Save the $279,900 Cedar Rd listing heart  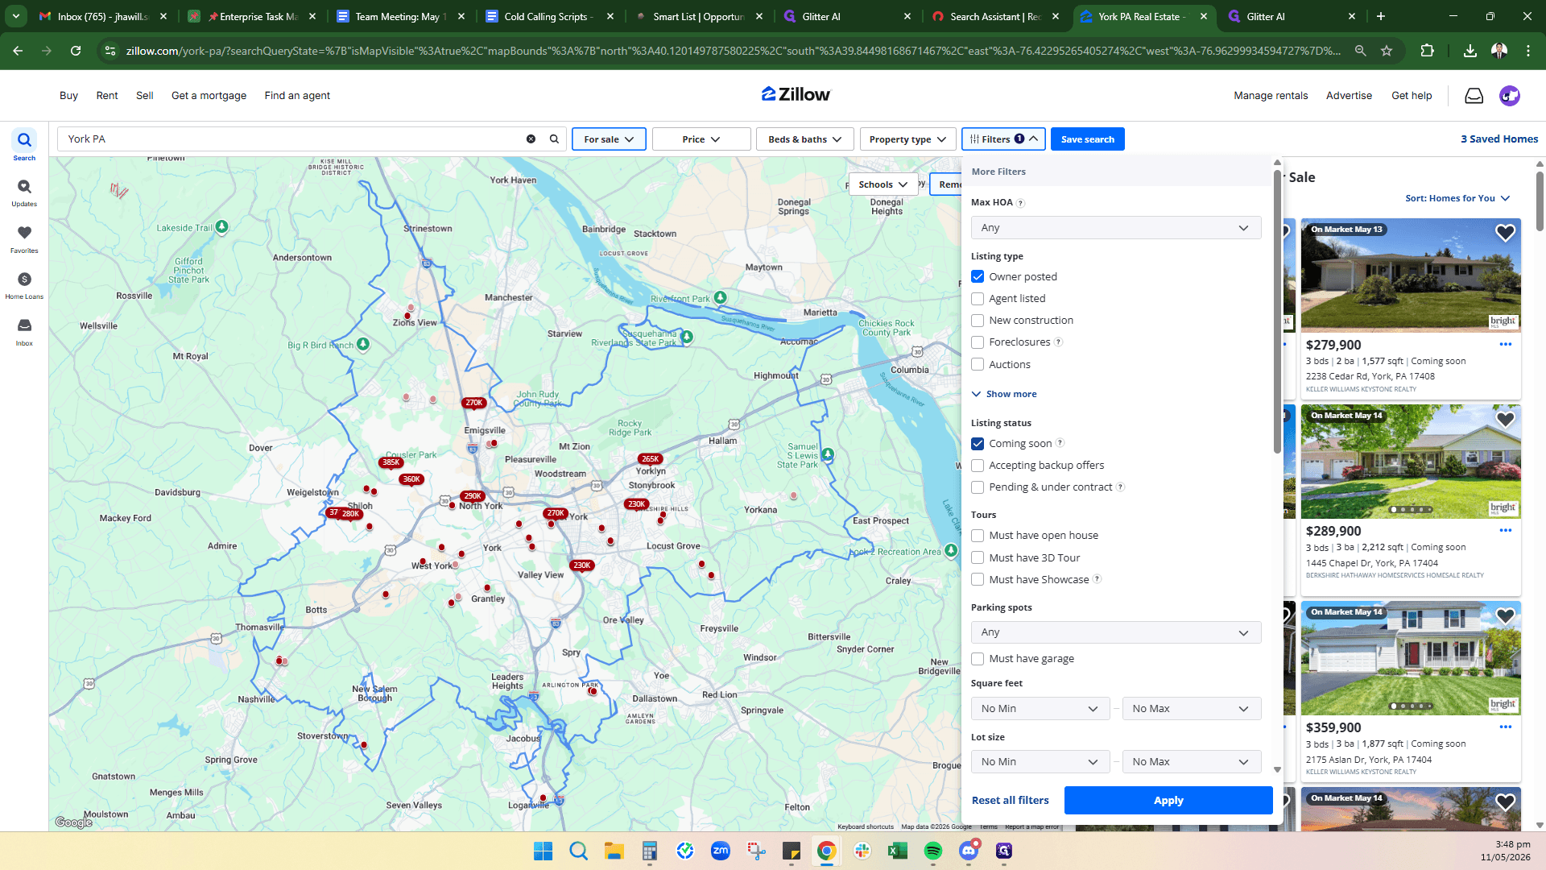[x=1505, y=233]
